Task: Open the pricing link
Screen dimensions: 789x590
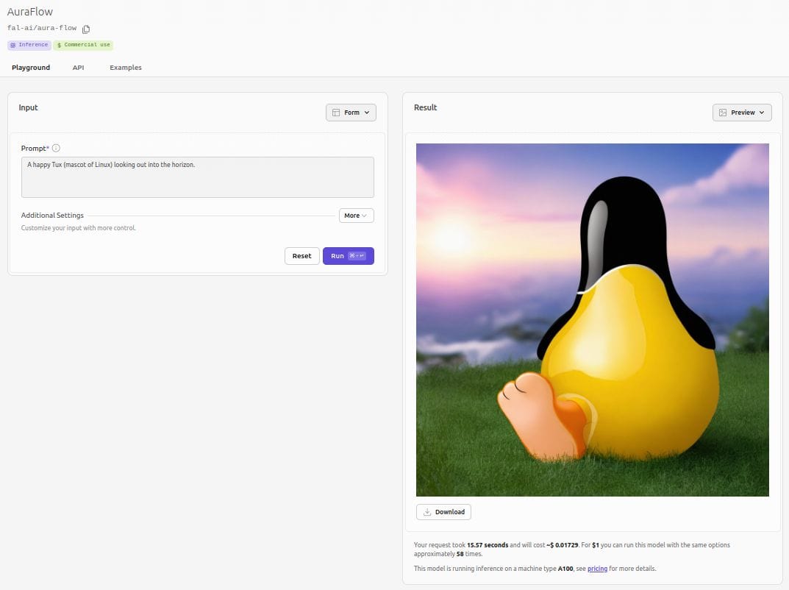Action: (598, 568)
